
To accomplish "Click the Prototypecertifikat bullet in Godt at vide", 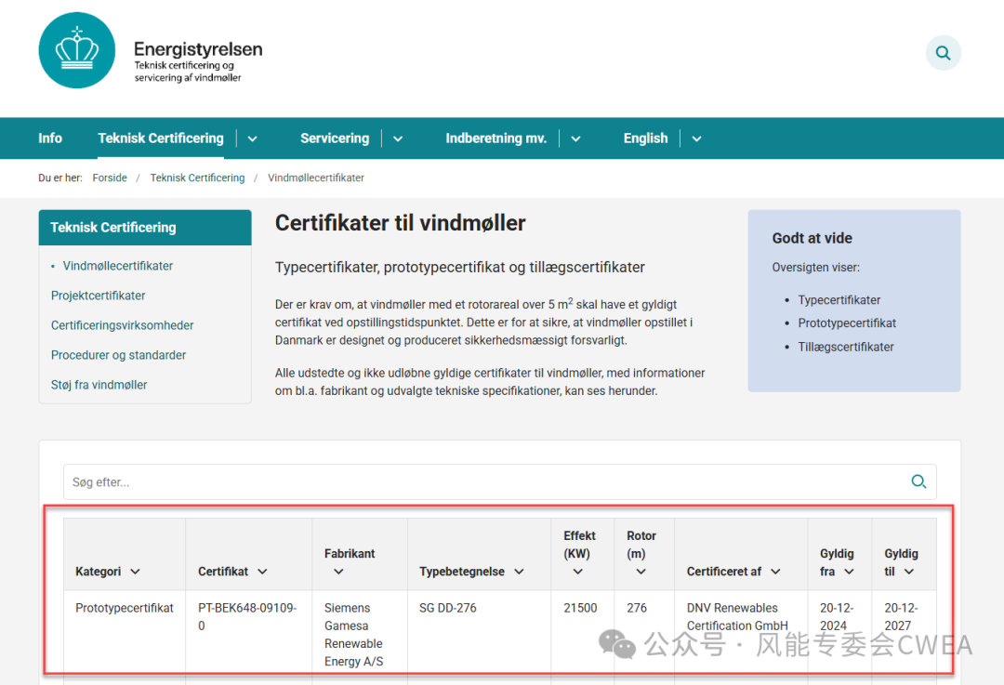I will (847, 323).
